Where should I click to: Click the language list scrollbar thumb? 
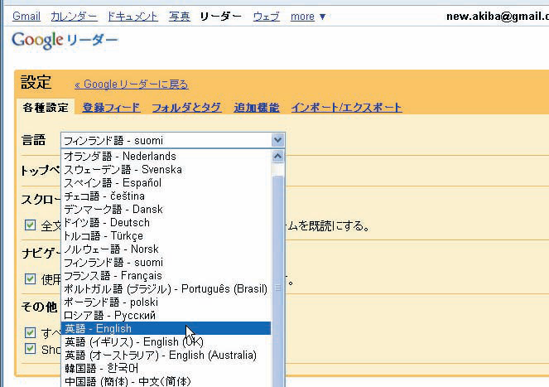pos(277,280)
